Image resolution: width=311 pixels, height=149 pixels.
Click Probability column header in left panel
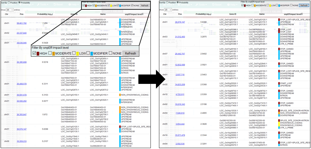click(x=45, y=14)
